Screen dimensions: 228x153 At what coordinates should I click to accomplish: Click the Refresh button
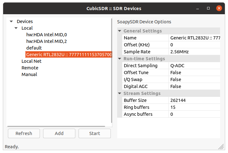24,133
